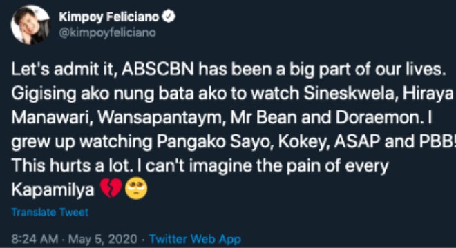Open Kimpoy Feliciano's profile picture

(x=30, y=24)
